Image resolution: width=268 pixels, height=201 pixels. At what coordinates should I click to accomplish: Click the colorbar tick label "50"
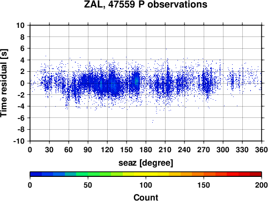point(88,185)
